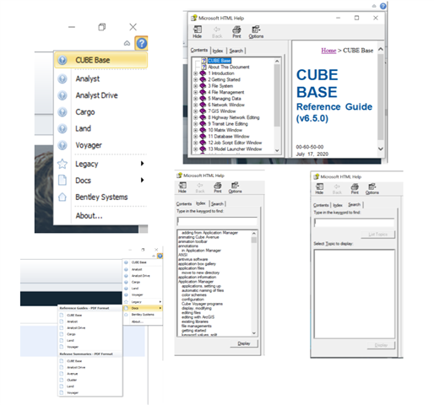
Task: Expand the 7 GIS Window tree node
Action: [x=196, y=111]
